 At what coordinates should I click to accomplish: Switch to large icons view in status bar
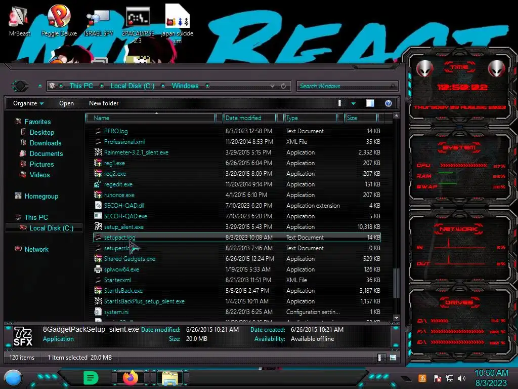click(x=393, y=358)
